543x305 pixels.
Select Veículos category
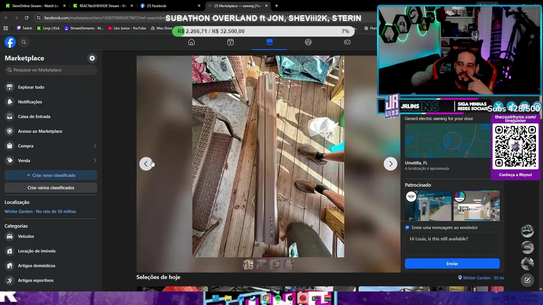coord(51,236)
